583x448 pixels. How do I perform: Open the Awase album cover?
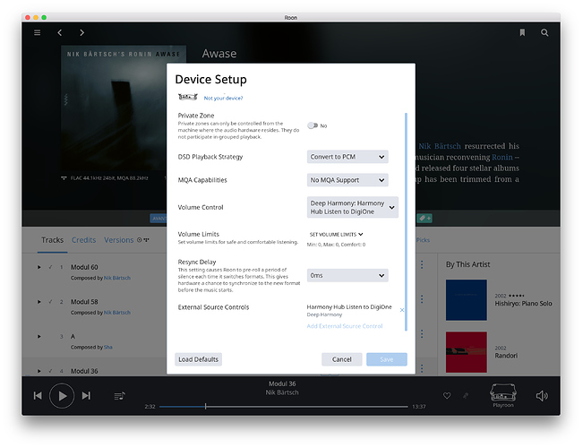coord(124,108)
